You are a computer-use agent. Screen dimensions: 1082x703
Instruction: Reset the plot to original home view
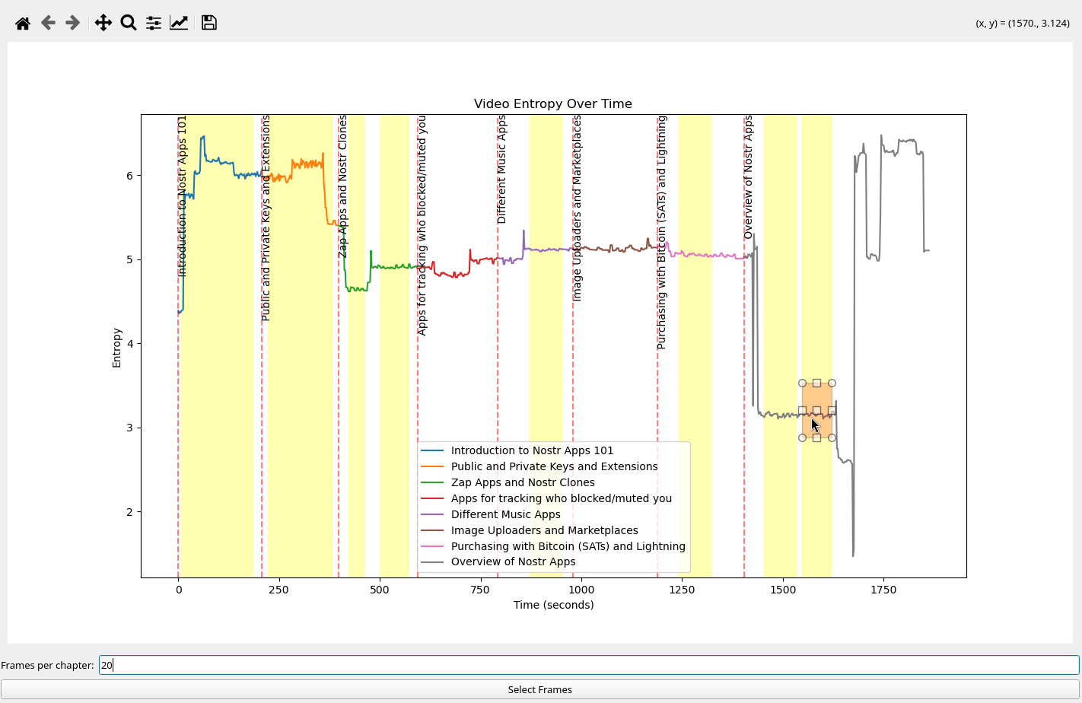(23, 23)
